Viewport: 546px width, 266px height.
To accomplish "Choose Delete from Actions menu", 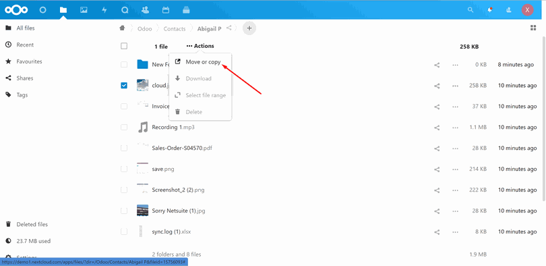I will 200,112.
